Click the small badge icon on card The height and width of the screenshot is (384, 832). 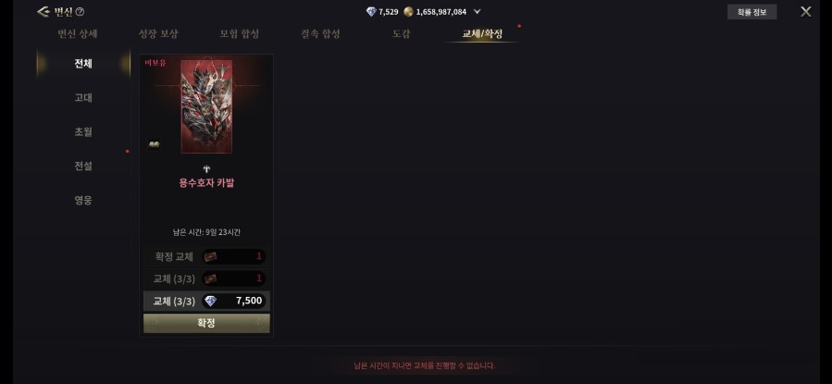click(154, 143)
